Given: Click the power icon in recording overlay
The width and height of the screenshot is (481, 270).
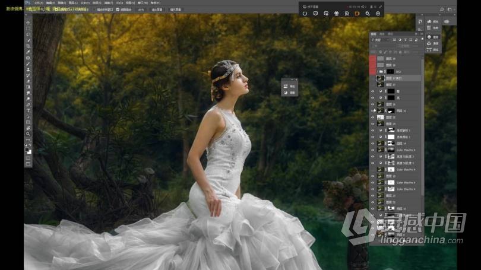Looking at the screenshot, I should click(305, 14).
